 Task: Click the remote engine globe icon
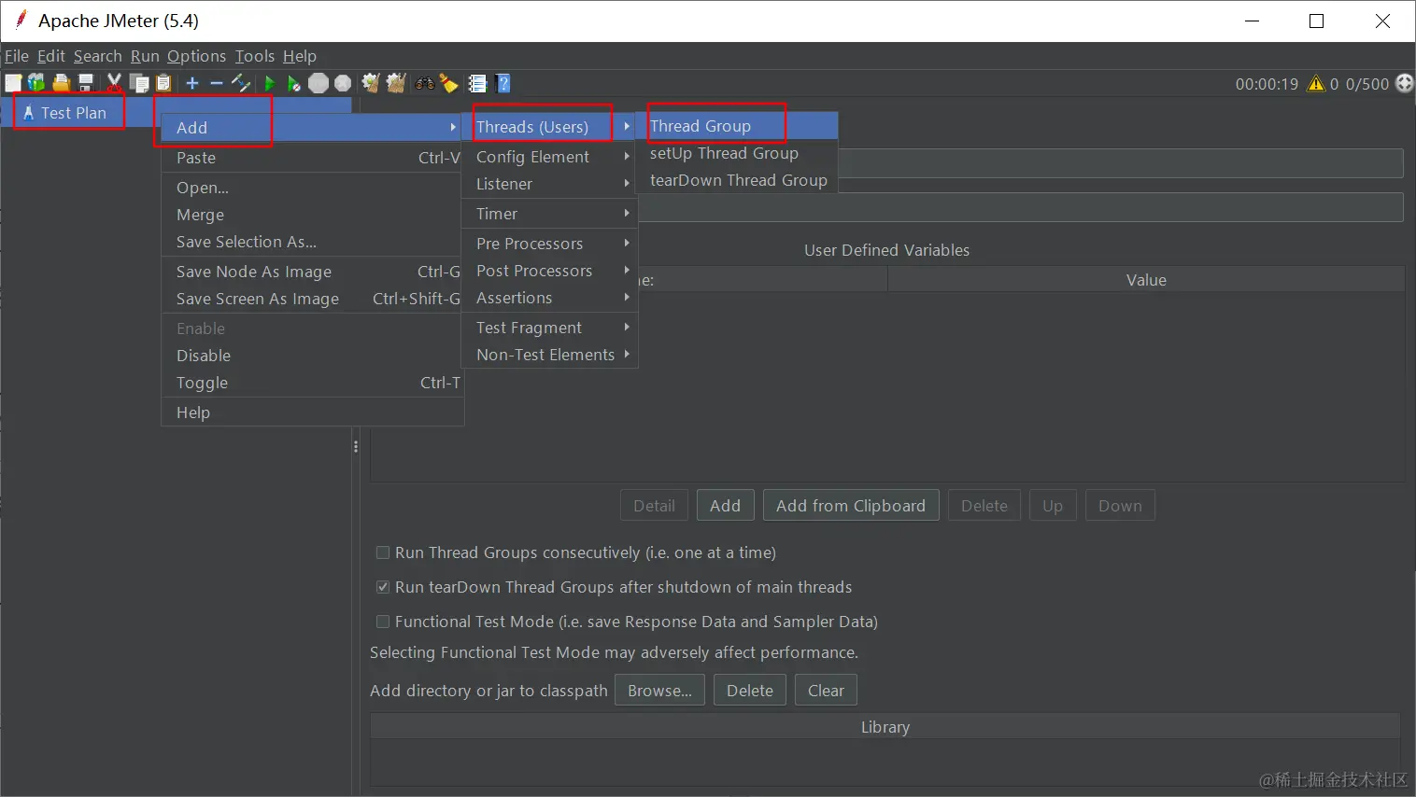(x=1405, y=84)
